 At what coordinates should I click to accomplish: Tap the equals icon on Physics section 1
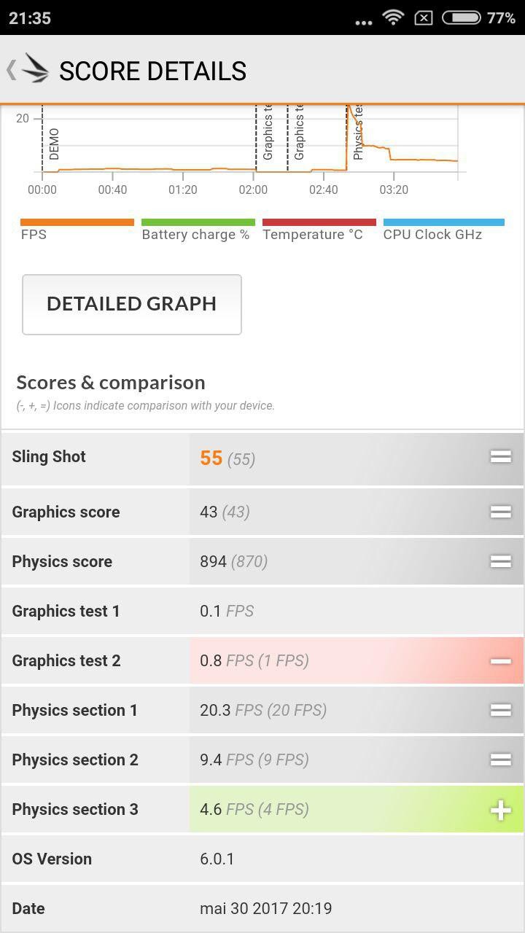point(500,710)
